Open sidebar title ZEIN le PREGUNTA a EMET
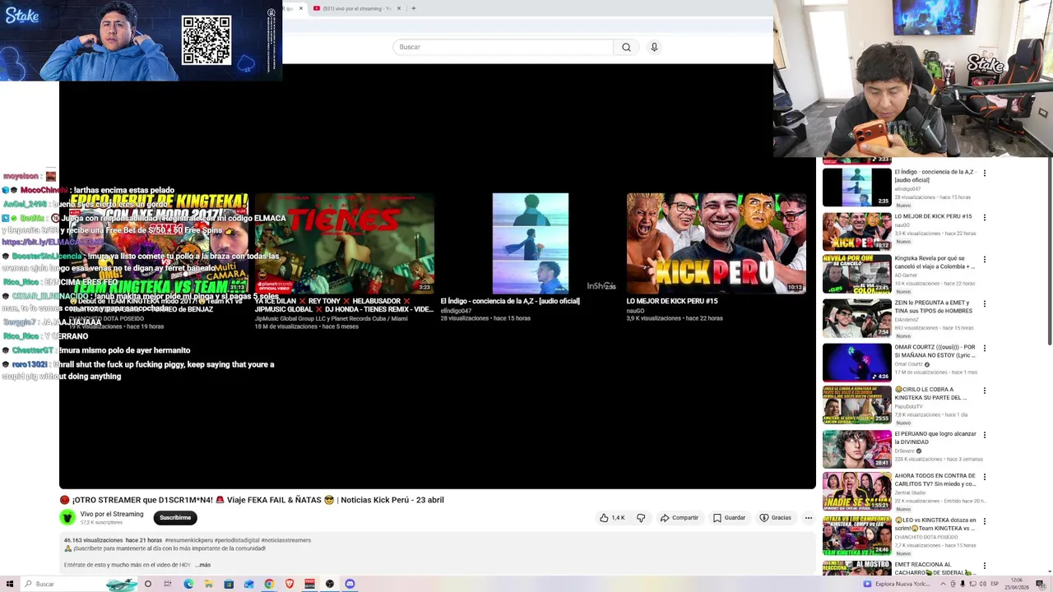This screenshot has height=592, width=1053. tap(934, 307)
